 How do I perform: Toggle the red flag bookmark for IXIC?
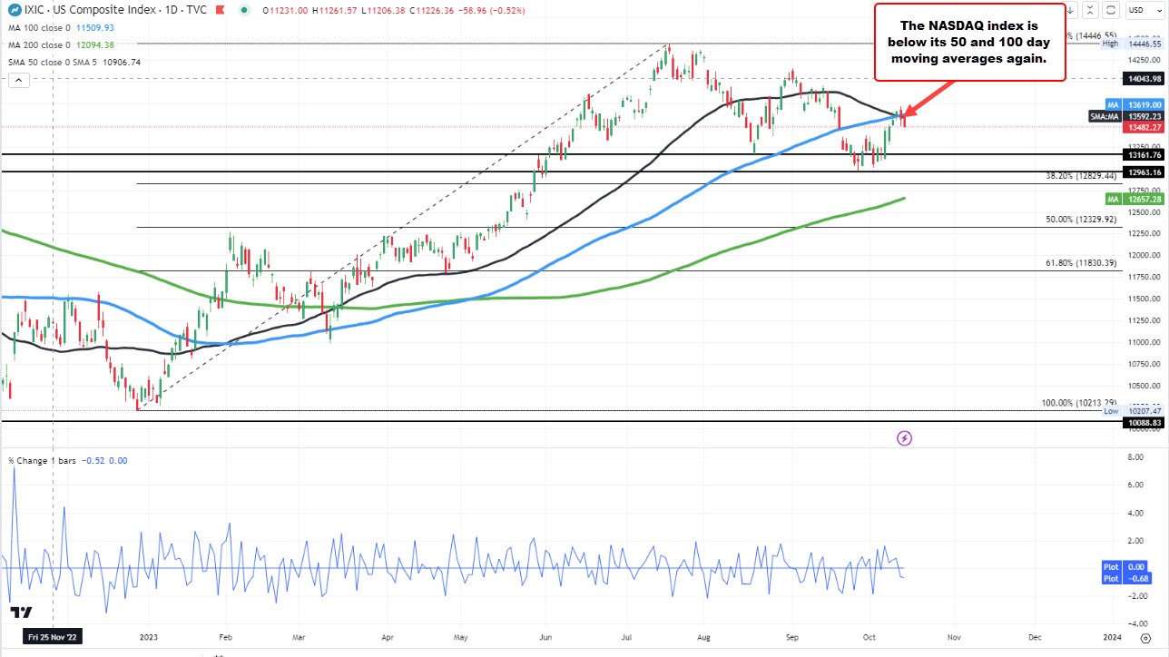point(218,10)
